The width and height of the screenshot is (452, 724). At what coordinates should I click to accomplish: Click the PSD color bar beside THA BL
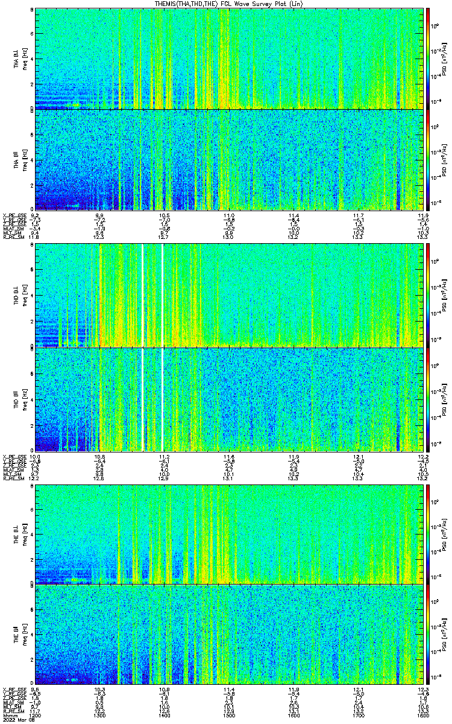point(428,59)
